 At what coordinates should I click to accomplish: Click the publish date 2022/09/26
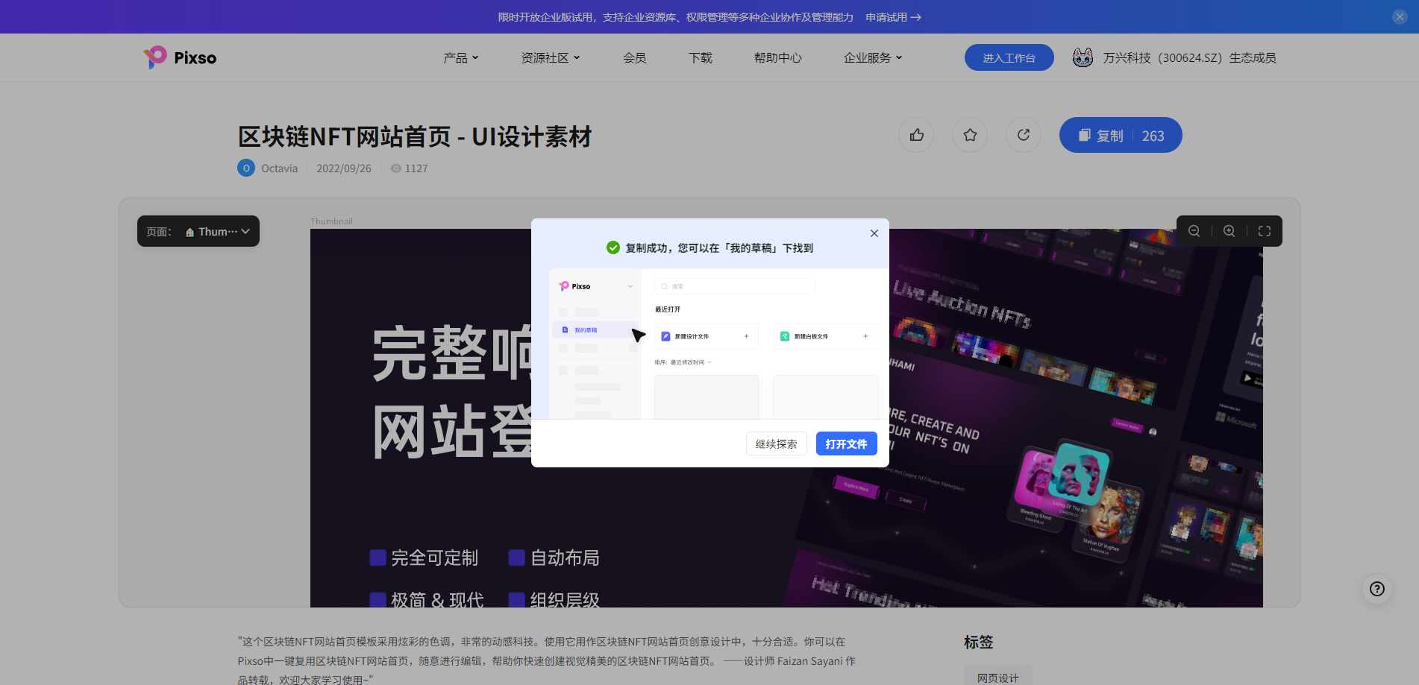pos(344,168)
